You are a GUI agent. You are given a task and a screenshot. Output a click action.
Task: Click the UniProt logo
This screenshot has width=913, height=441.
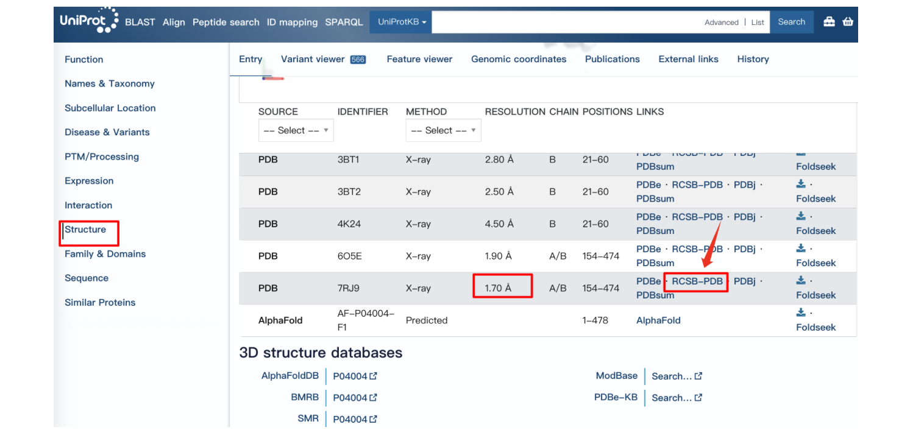pos(89,21)
